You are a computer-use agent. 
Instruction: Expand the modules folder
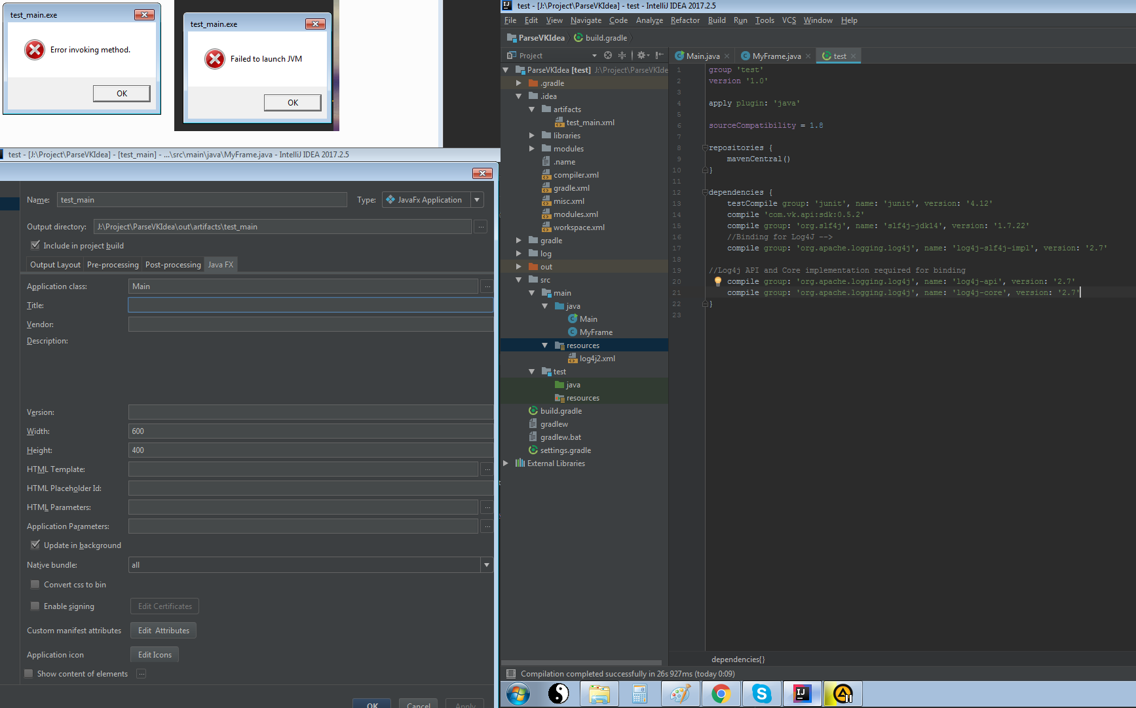531,149
